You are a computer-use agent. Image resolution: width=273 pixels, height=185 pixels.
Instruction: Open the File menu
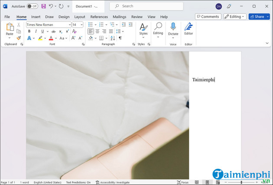(x=7, y=17)
